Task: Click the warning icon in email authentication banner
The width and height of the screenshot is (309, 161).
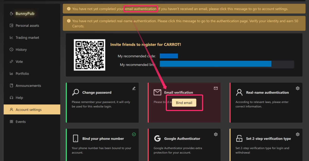Action: point(68,9)
